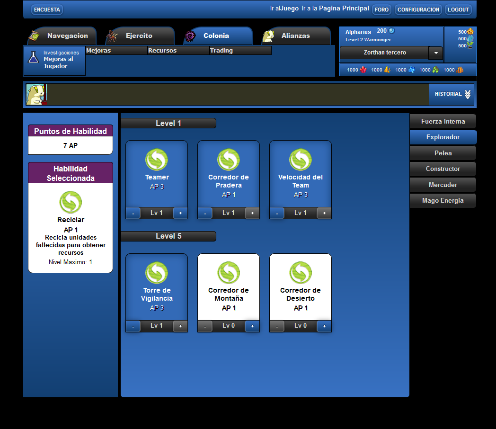Go to the Pagina Principal link
The width and height of the screenshot is (496, 429).
[344, 9]
